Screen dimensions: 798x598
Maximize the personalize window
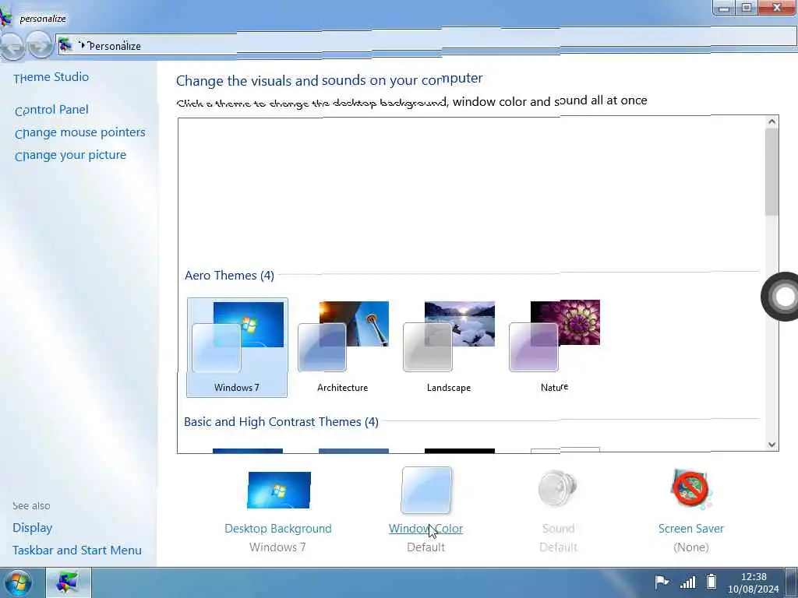pos(747,8)
